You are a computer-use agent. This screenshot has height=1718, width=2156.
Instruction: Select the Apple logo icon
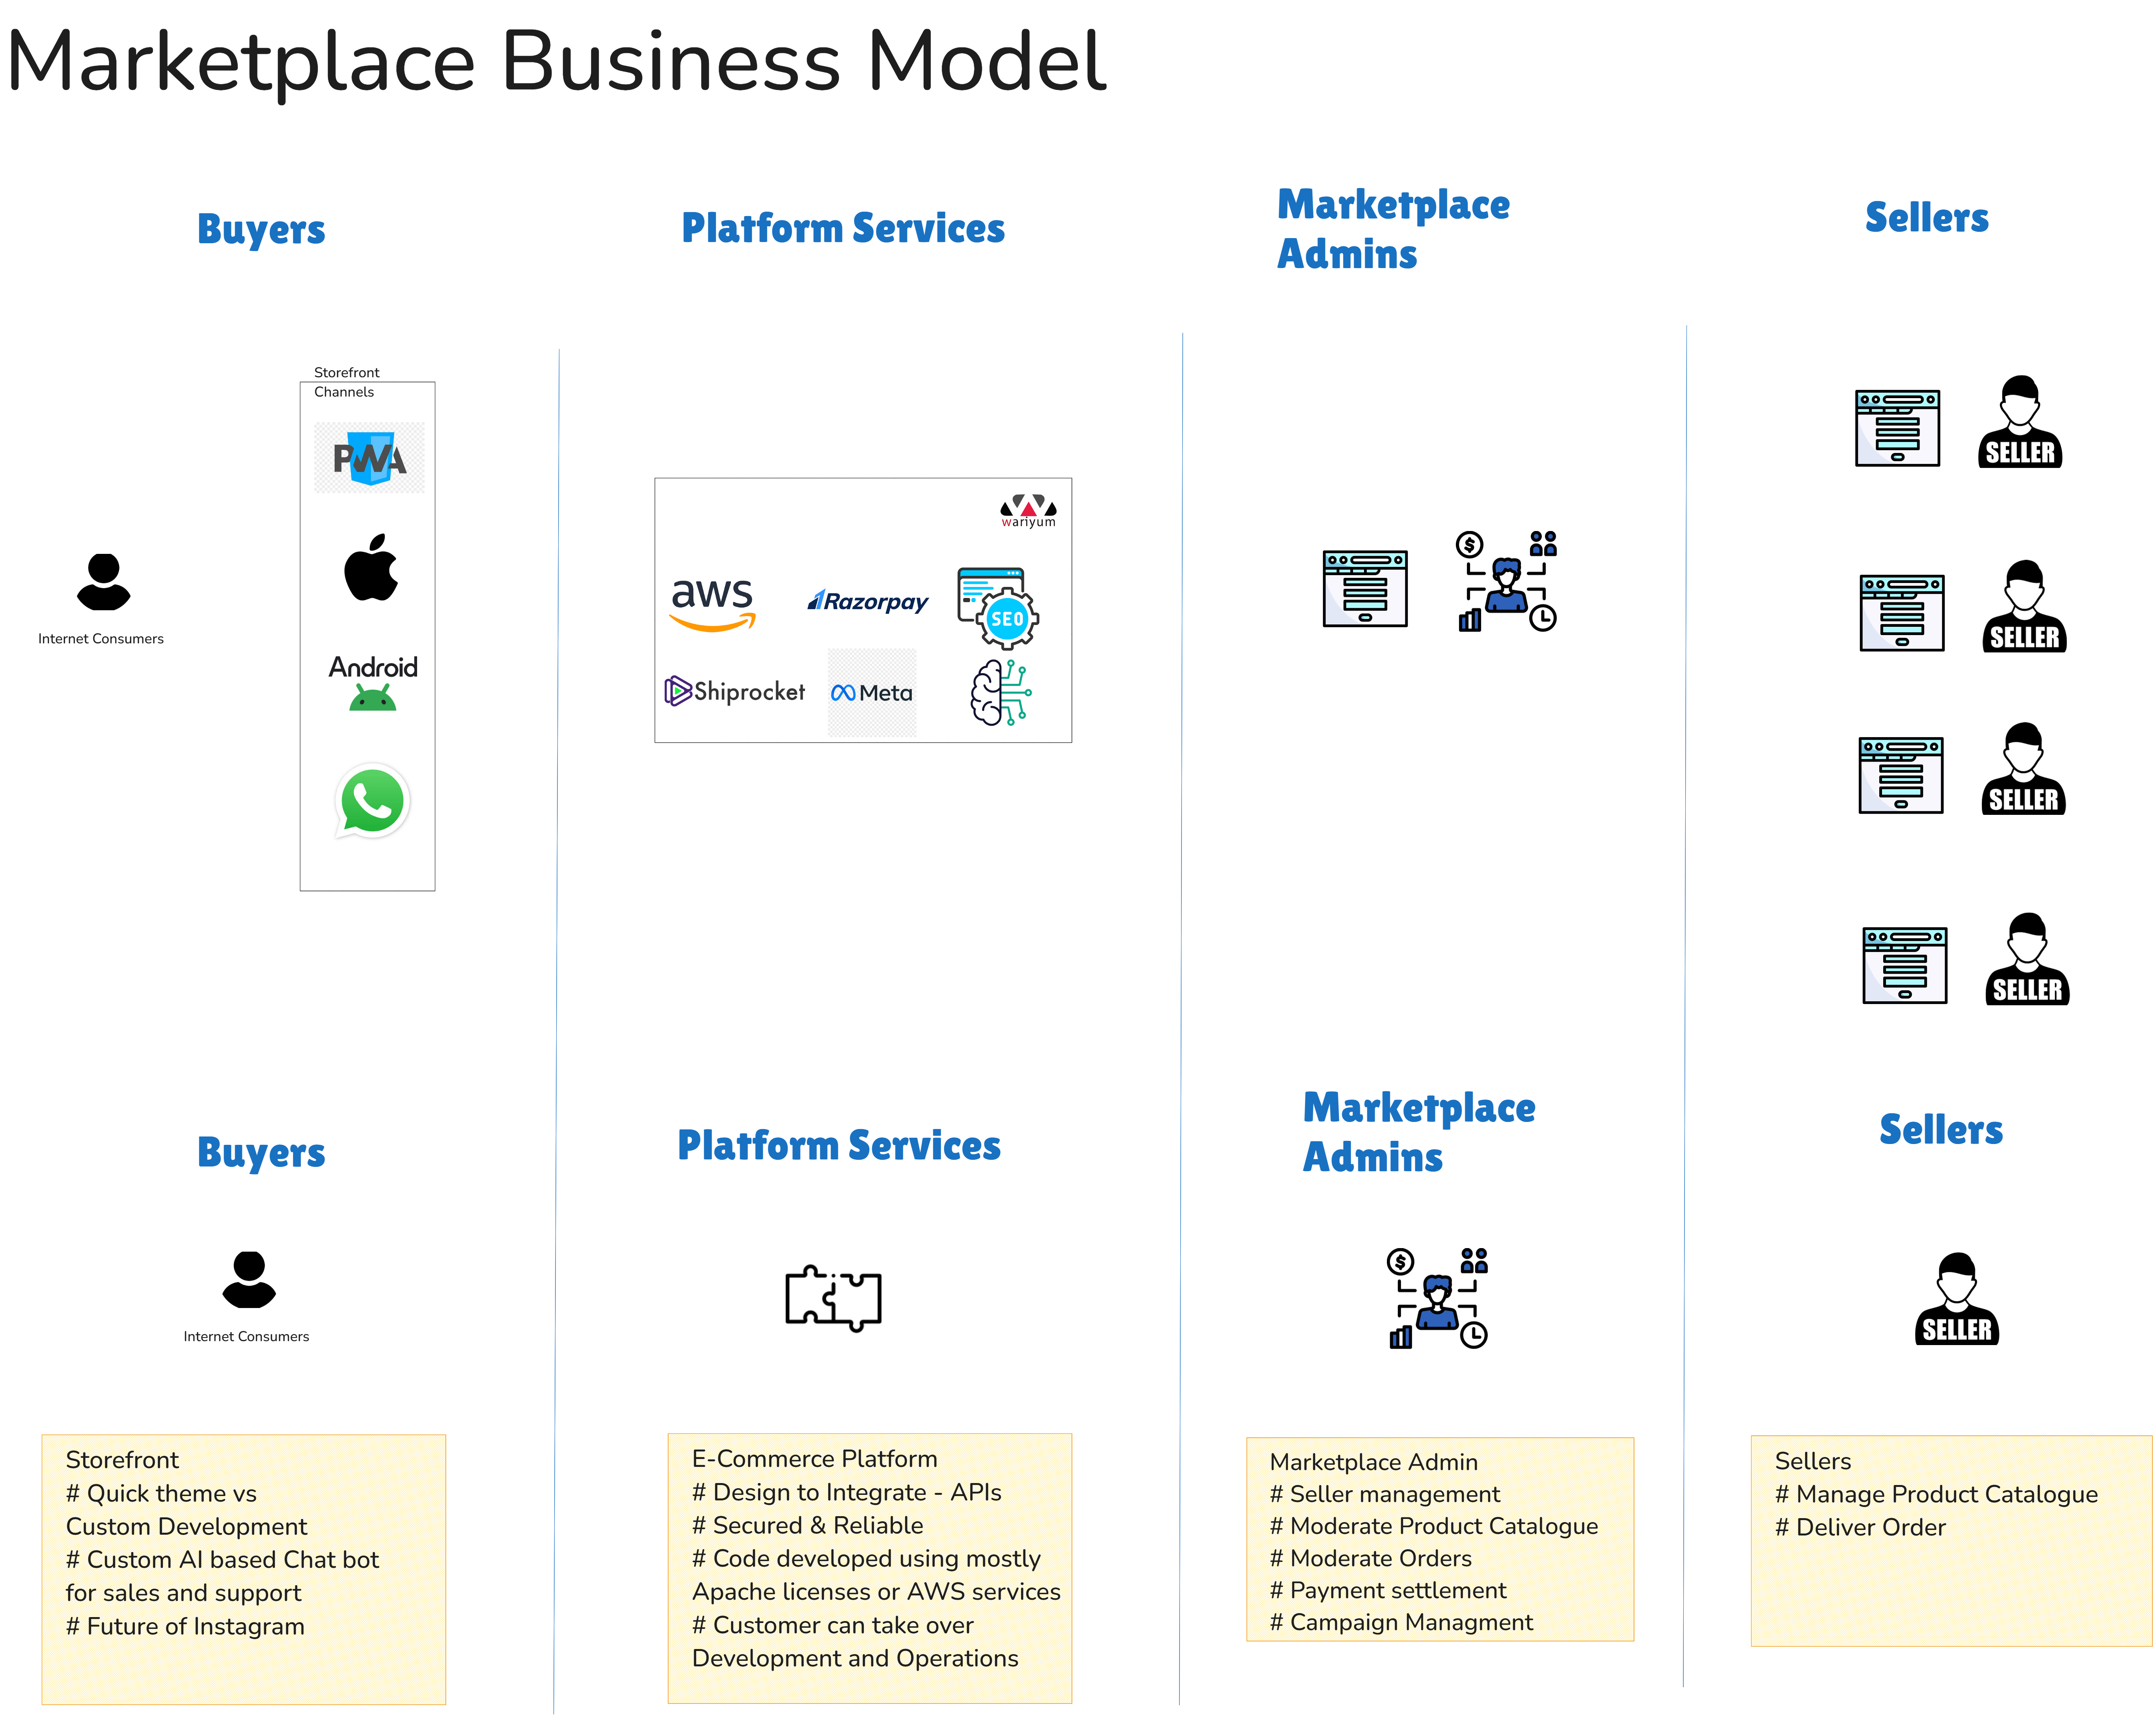coord(371,567)
